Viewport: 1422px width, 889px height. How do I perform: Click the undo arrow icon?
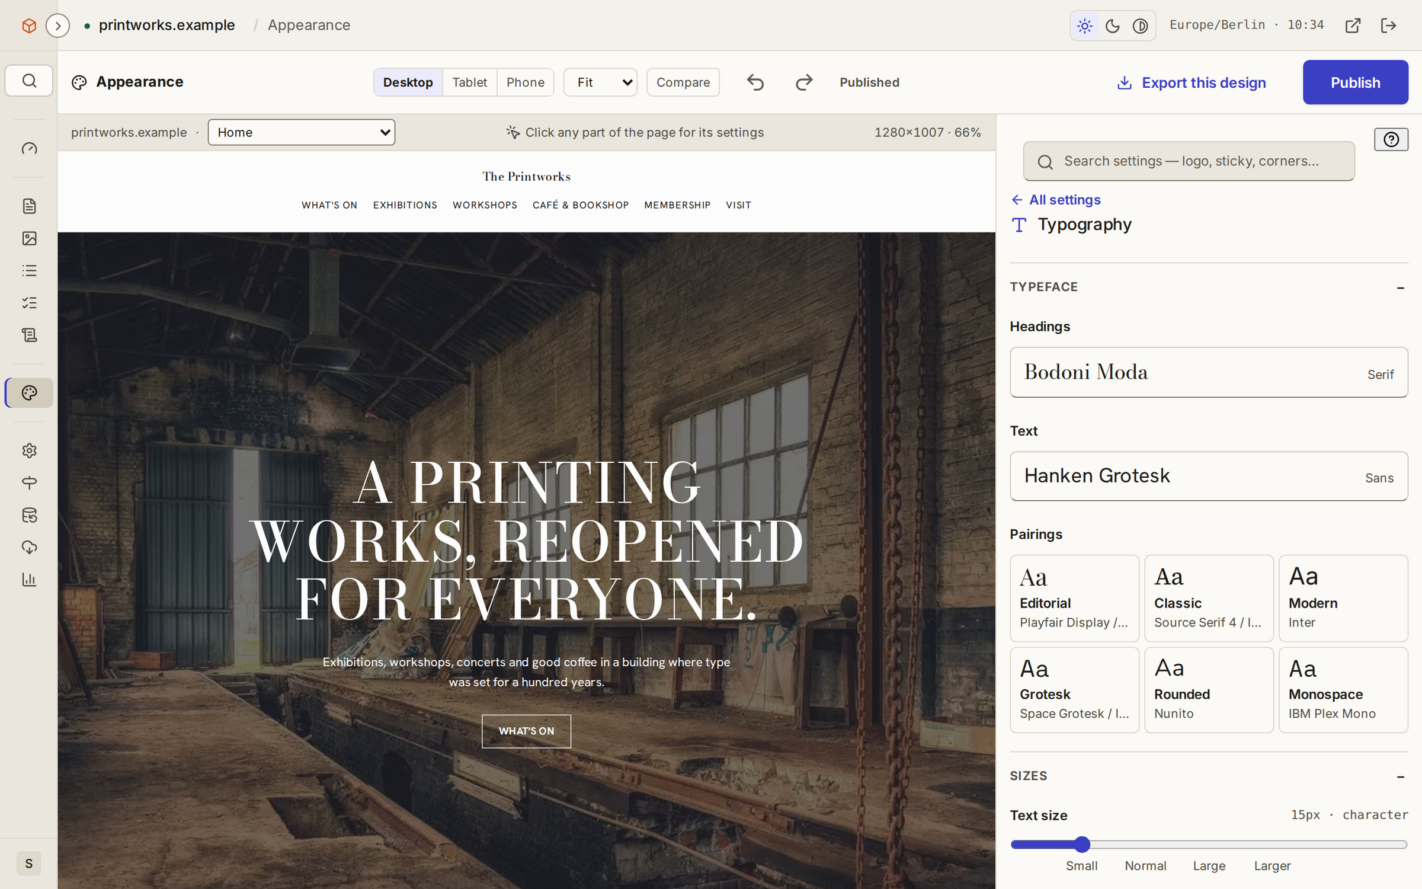pyautogui.click(x=755, y=82)
